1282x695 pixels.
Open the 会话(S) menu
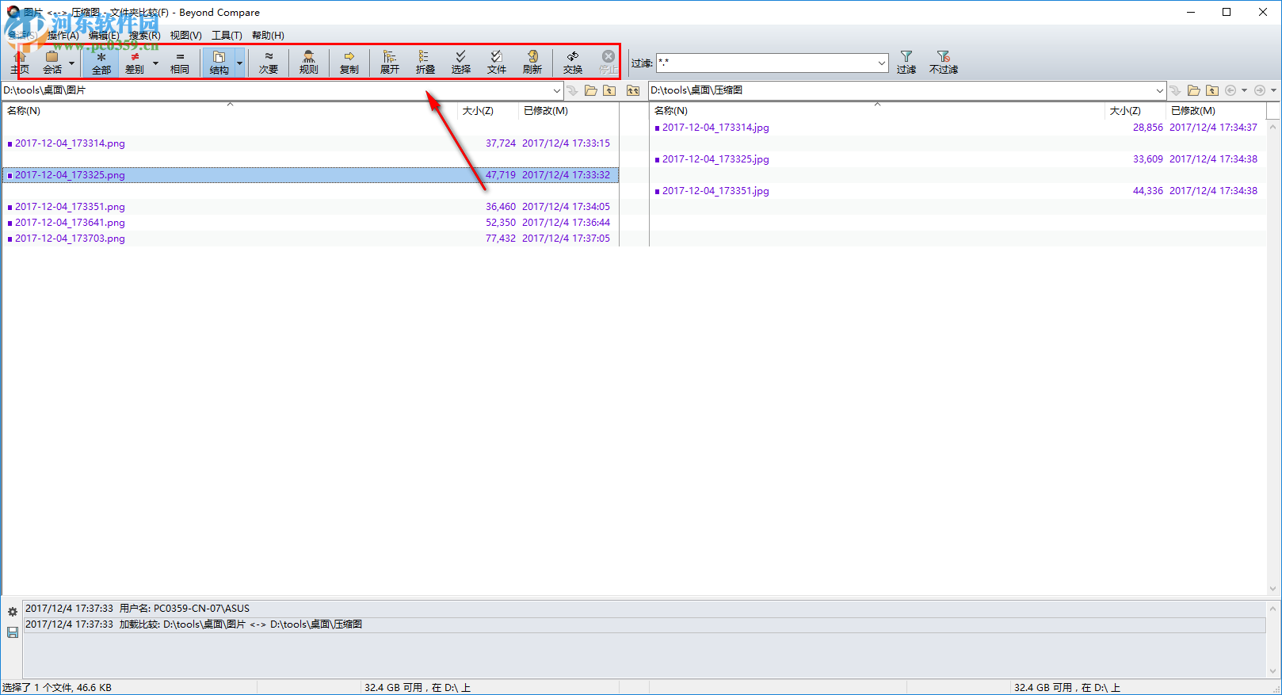pos(21,35)
